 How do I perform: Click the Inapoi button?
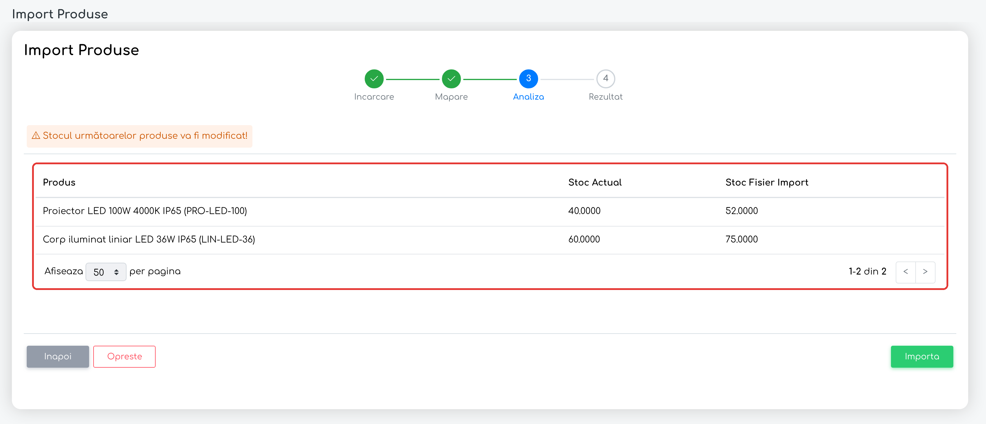58,356
